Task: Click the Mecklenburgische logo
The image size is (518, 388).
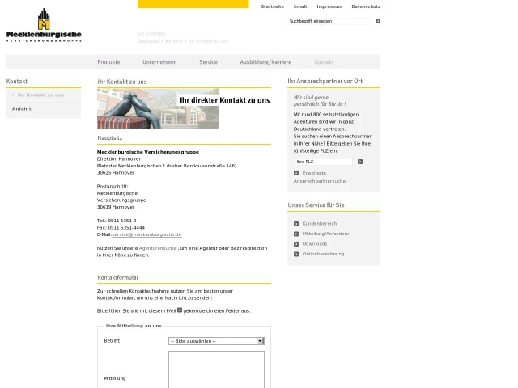Action: pos(44,25)
